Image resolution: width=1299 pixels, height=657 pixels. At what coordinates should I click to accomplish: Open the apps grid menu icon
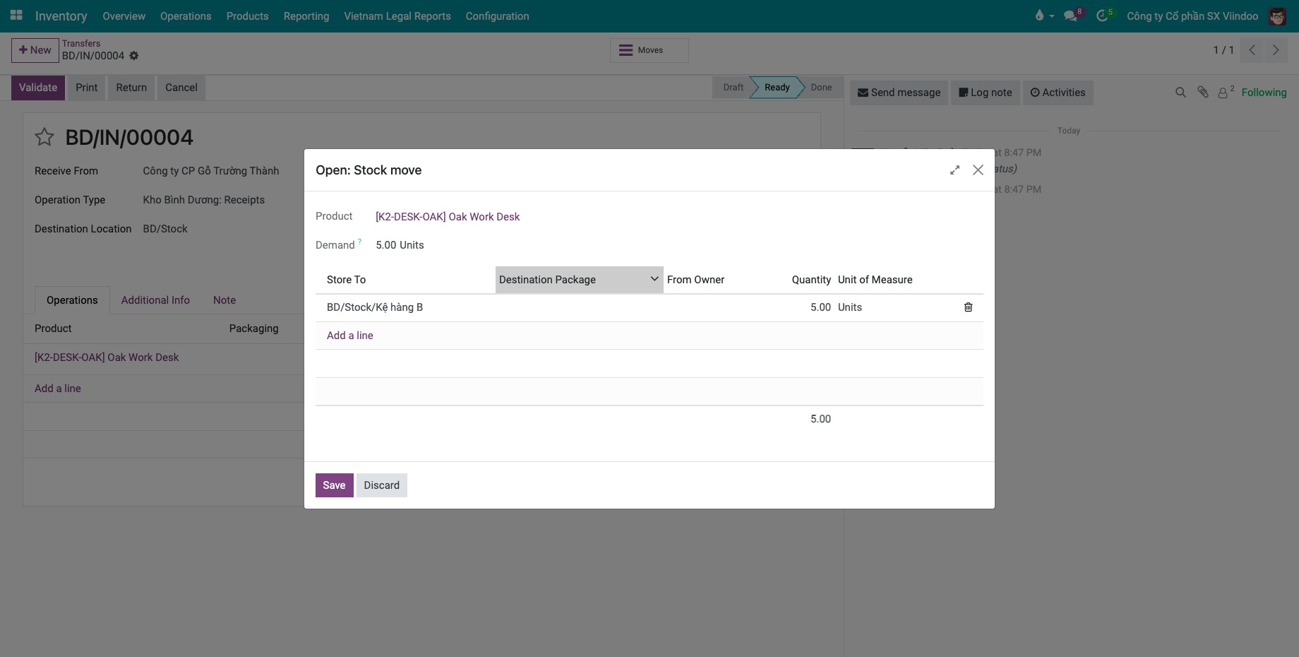[16, 15]
